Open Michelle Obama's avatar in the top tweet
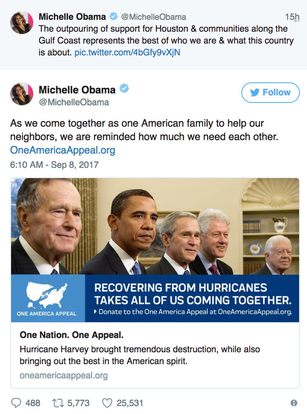 22,23
